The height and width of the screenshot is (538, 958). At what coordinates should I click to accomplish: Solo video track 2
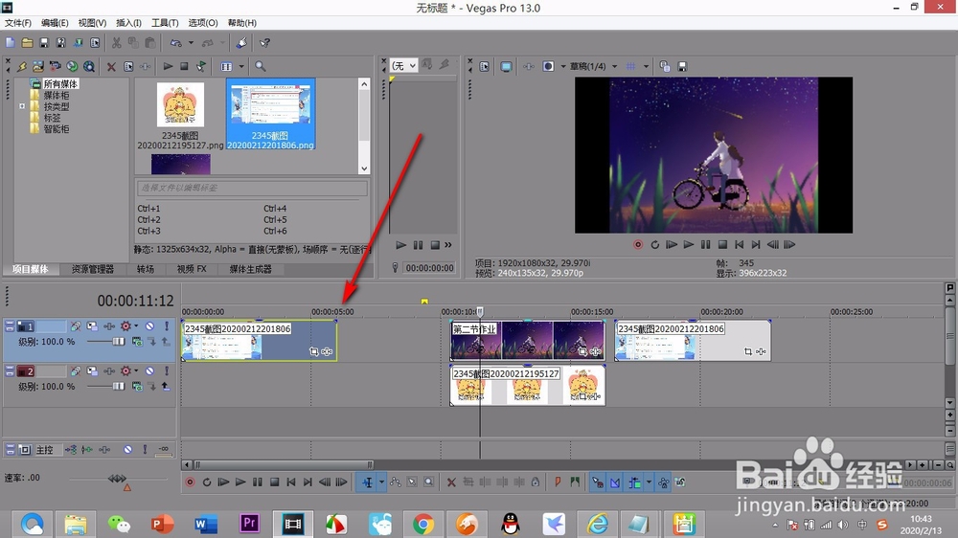[166, 371]
